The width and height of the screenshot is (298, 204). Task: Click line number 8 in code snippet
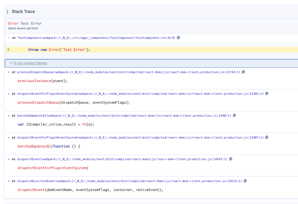pos(8,50)
